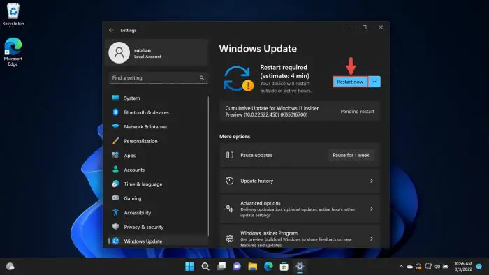489x275 pixels.
Task: Click the Time & language globe icon
Action: 115,184
